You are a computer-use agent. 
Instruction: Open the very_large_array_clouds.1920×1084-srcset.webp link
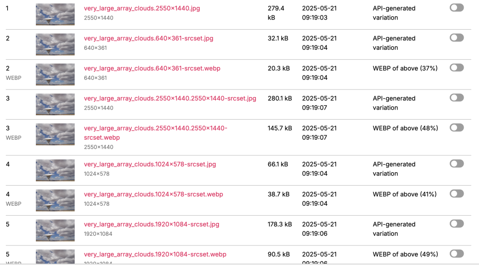click(155, 254)
